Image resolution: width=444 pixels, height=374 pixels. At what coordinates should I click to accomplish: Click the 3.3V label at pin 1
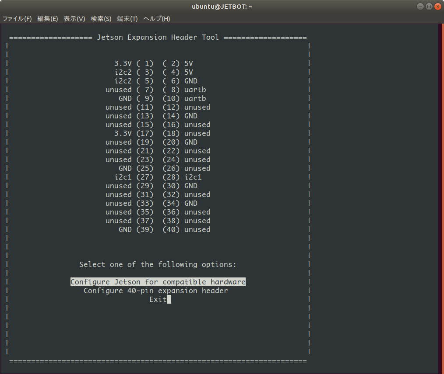(123, 63)
